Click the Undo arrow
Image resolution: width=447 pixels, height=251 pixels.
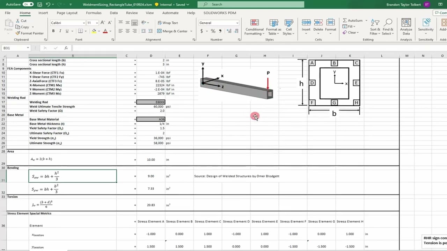click(48, 5)
